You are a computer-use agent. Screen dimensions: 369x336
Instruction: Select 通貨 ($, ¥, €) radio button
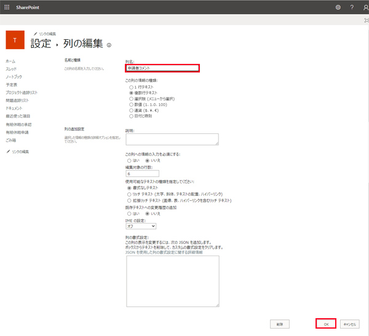pyautogui.click(x=131, y=111)
